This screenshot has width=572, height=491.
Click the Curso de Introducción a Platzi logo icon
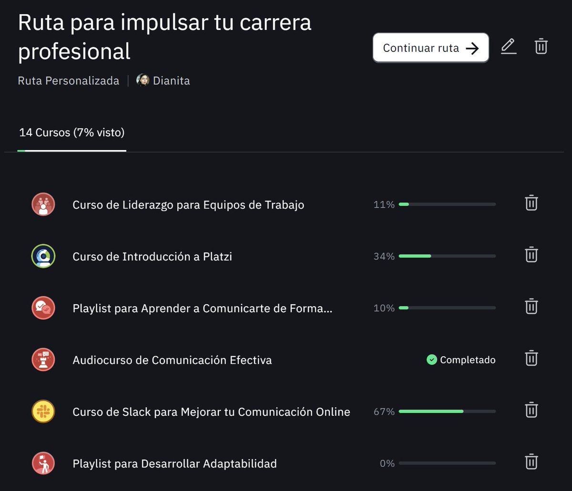click(43, 256)
